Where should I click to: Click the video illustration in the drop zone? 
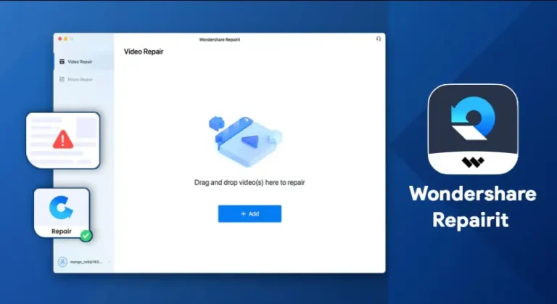pyautogui.click(x=245, y=141)
